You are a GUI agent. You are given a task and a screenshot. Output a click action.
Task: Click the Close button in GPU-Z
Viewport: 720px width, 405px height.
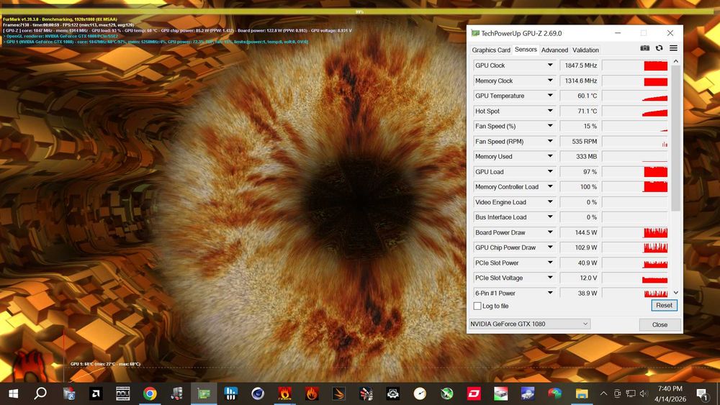(x=660, y=324)
